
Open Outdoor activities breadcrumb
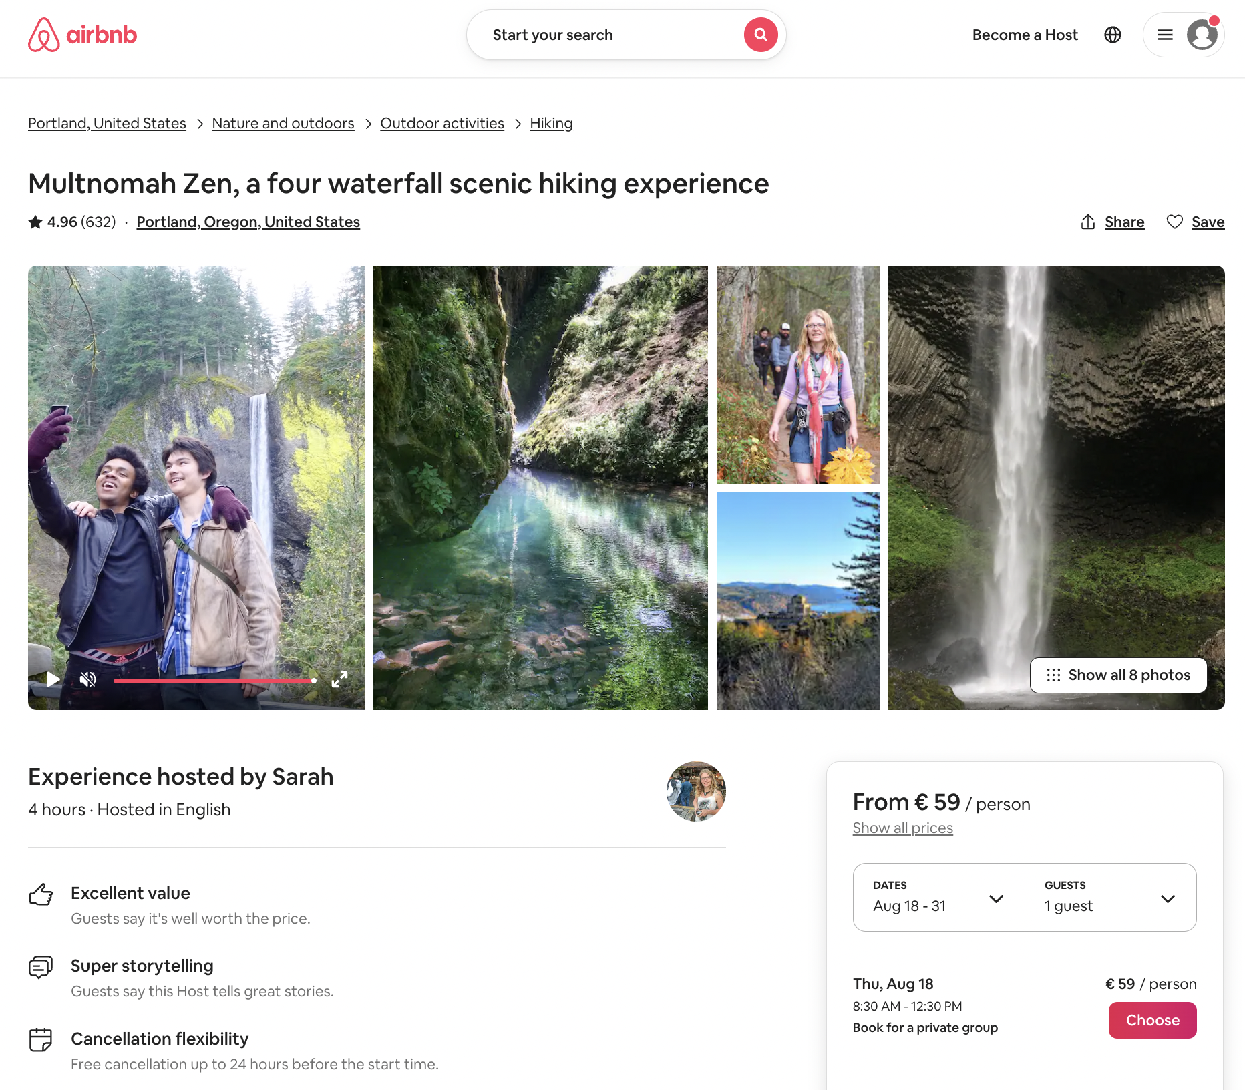[x=442, y=123]
